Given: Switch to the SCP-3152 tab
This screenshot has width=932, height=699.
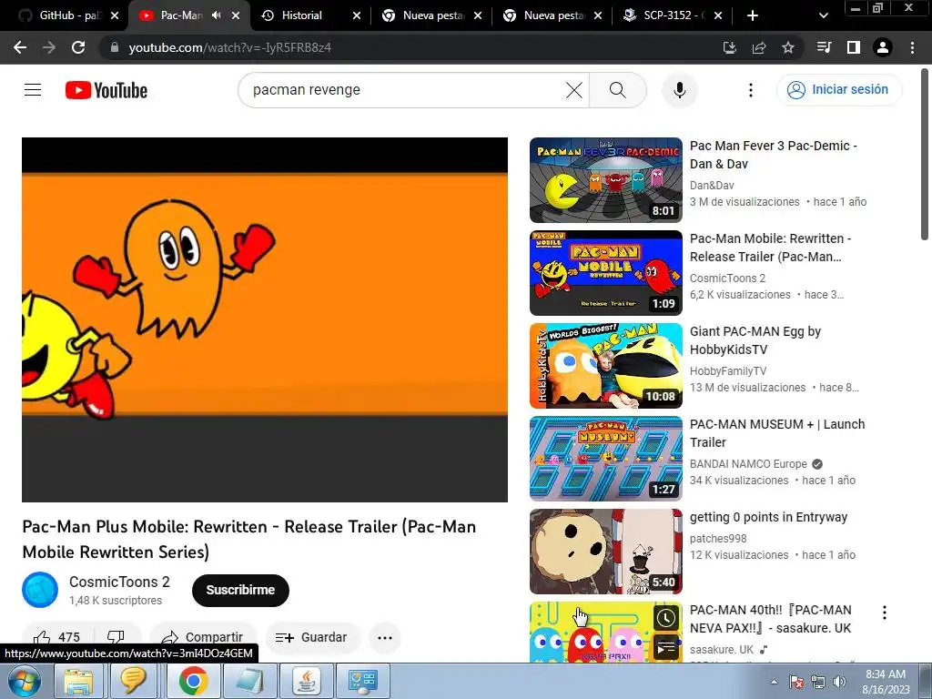Looking at the screenshot, I should (x=672, y=15).
